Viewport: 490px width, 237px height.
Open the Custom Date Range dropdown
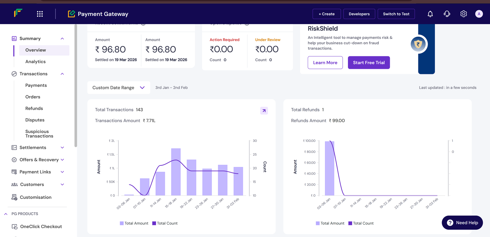(x=119, y=87)
